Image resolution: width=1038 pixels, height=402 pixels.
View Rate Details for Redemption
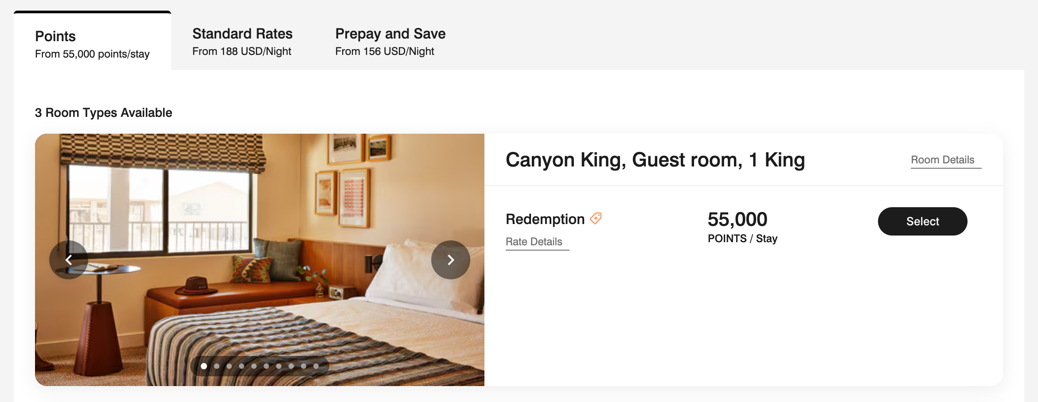point(534,242)
